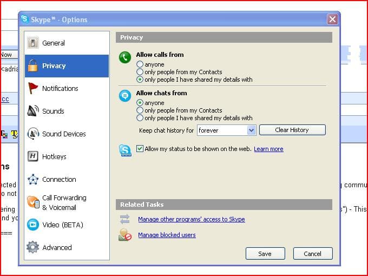Click the Hotkeys H icon

click(x=33, y=156)
